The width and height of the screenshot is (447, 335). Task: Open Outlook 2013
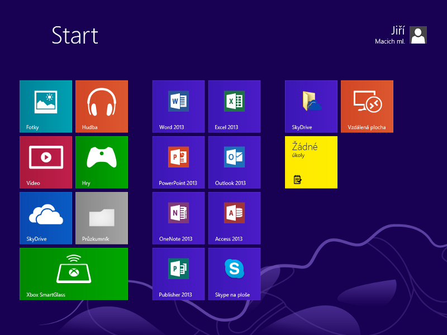(x=234, y=162)
